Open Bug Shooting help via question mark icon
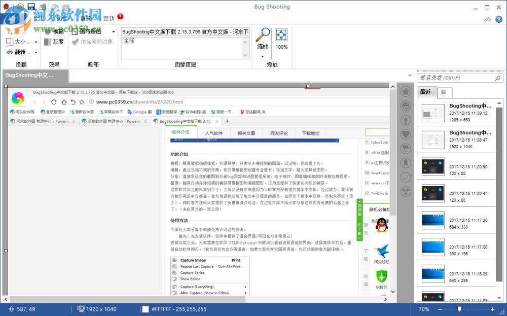This screenshot has height=316, width=507. tap(499, 19)
